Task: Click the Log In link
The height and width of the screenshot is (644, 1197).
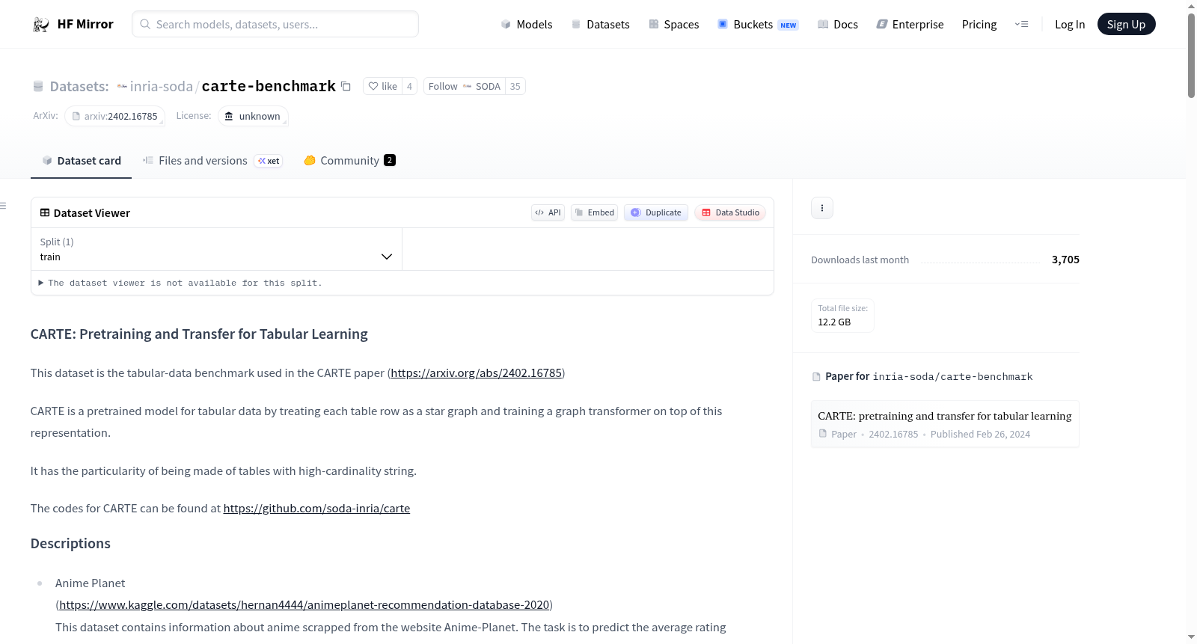Action: point(1070,24)
